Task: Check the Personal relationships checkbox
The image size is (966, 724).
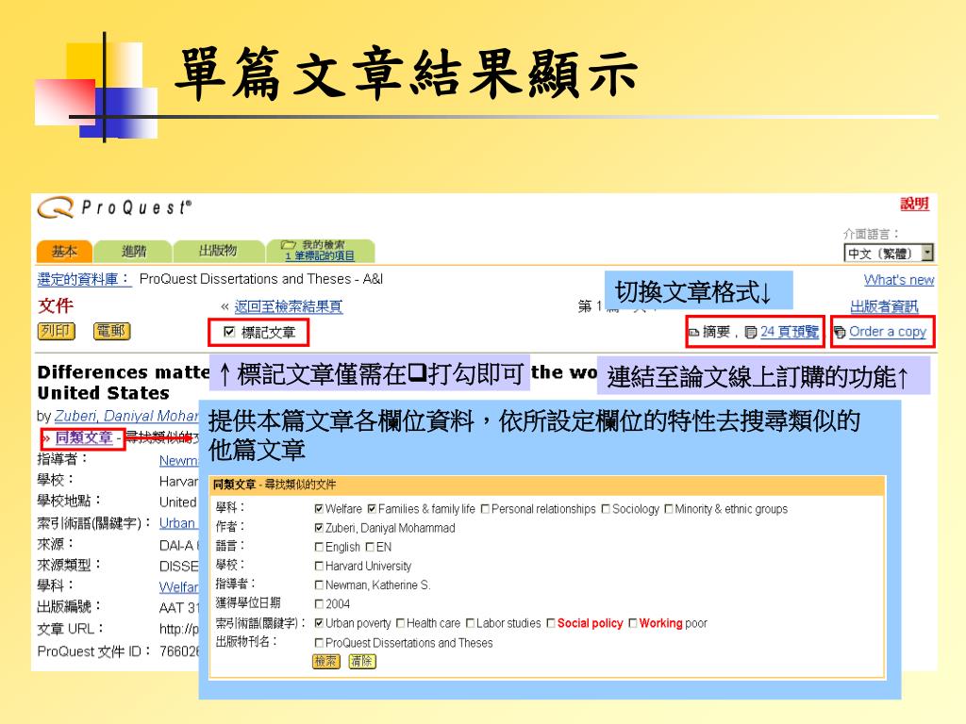Action: pos(485,509)
